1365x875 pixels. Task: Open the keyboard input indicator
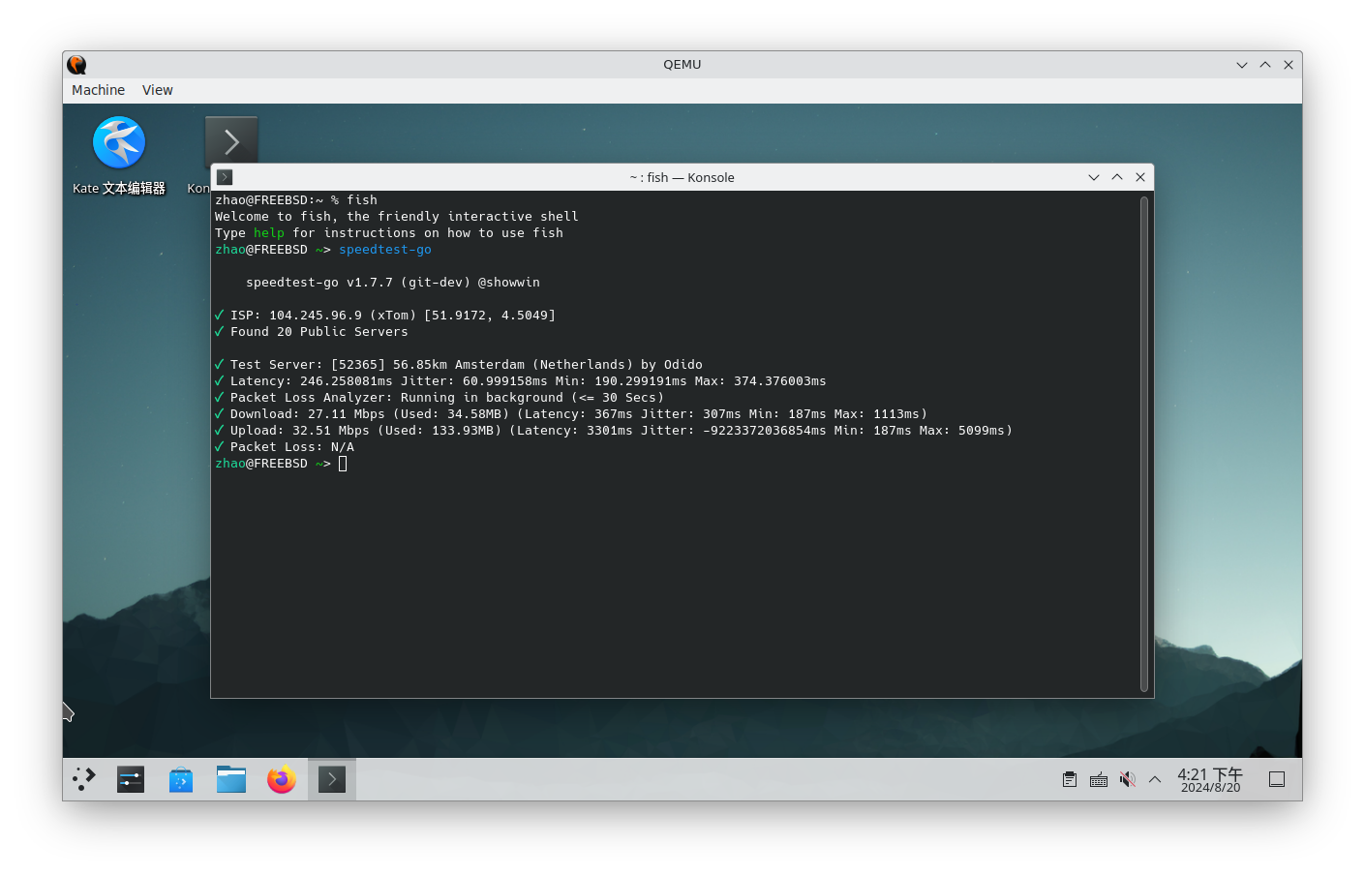[x=1098, y=779]
